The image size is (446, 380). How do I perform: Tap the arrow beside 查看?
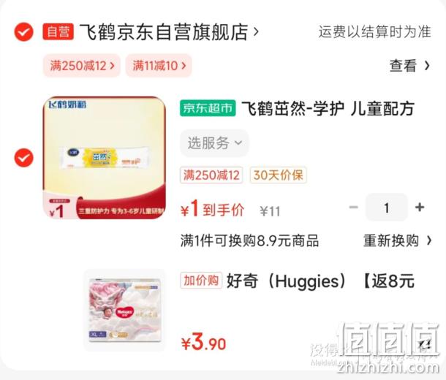[427, 66]
